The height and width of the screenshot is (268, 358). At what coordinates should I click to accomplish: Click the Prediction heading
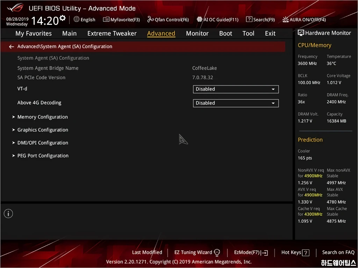310,140
